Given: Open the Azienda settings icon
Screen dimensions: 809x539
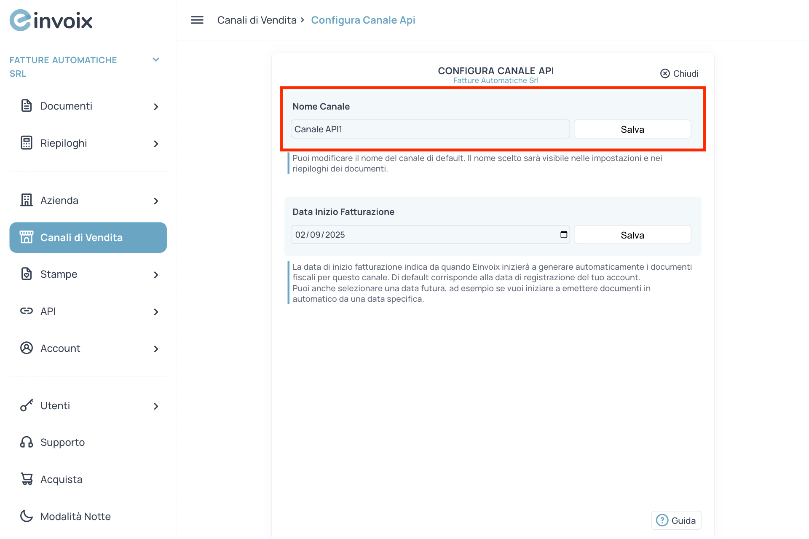Looking at the screenshot, I should point(26,200).
